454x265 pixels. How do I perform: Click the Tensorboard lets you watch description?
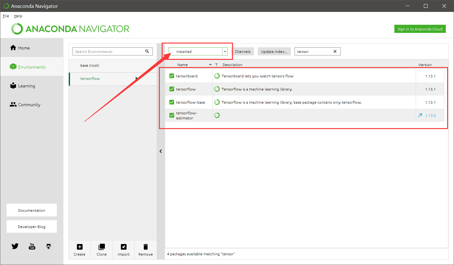(257, 76)
